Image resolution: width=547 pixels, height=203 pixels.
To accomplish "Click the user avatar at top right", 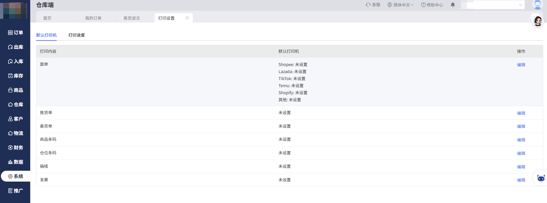I will (537, 4).
